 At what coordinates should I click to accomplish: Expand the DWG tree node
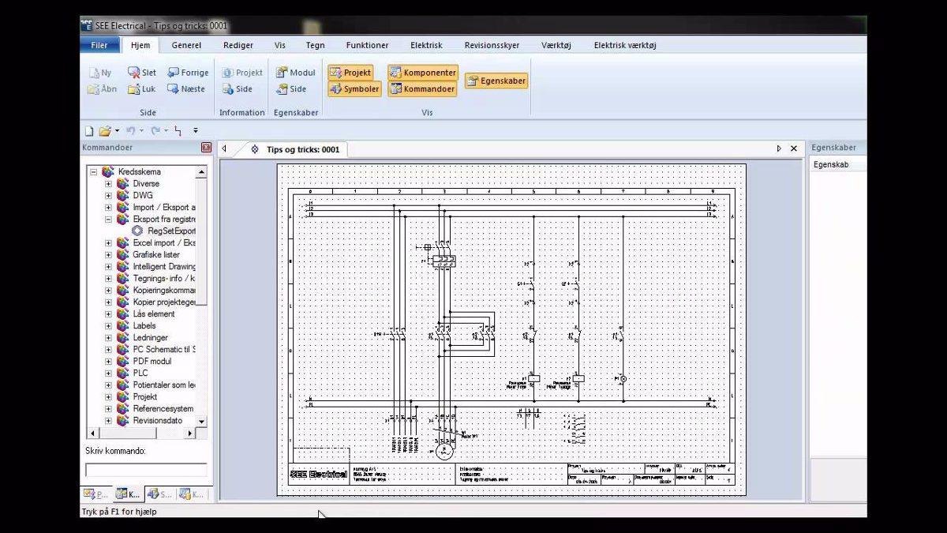[108, 195]
